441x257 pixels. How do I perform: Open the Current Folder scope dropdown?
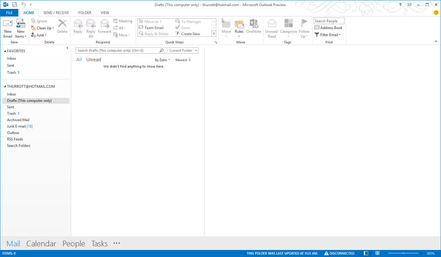coord(183,51)
